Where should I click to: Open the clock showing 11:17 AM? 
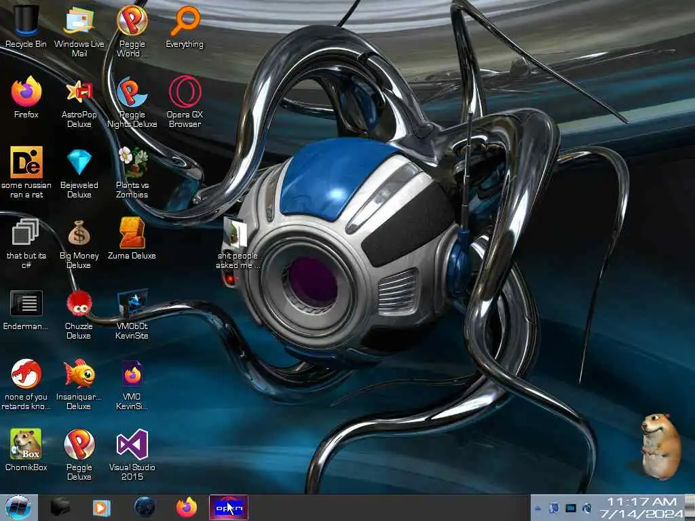[641, 507]
